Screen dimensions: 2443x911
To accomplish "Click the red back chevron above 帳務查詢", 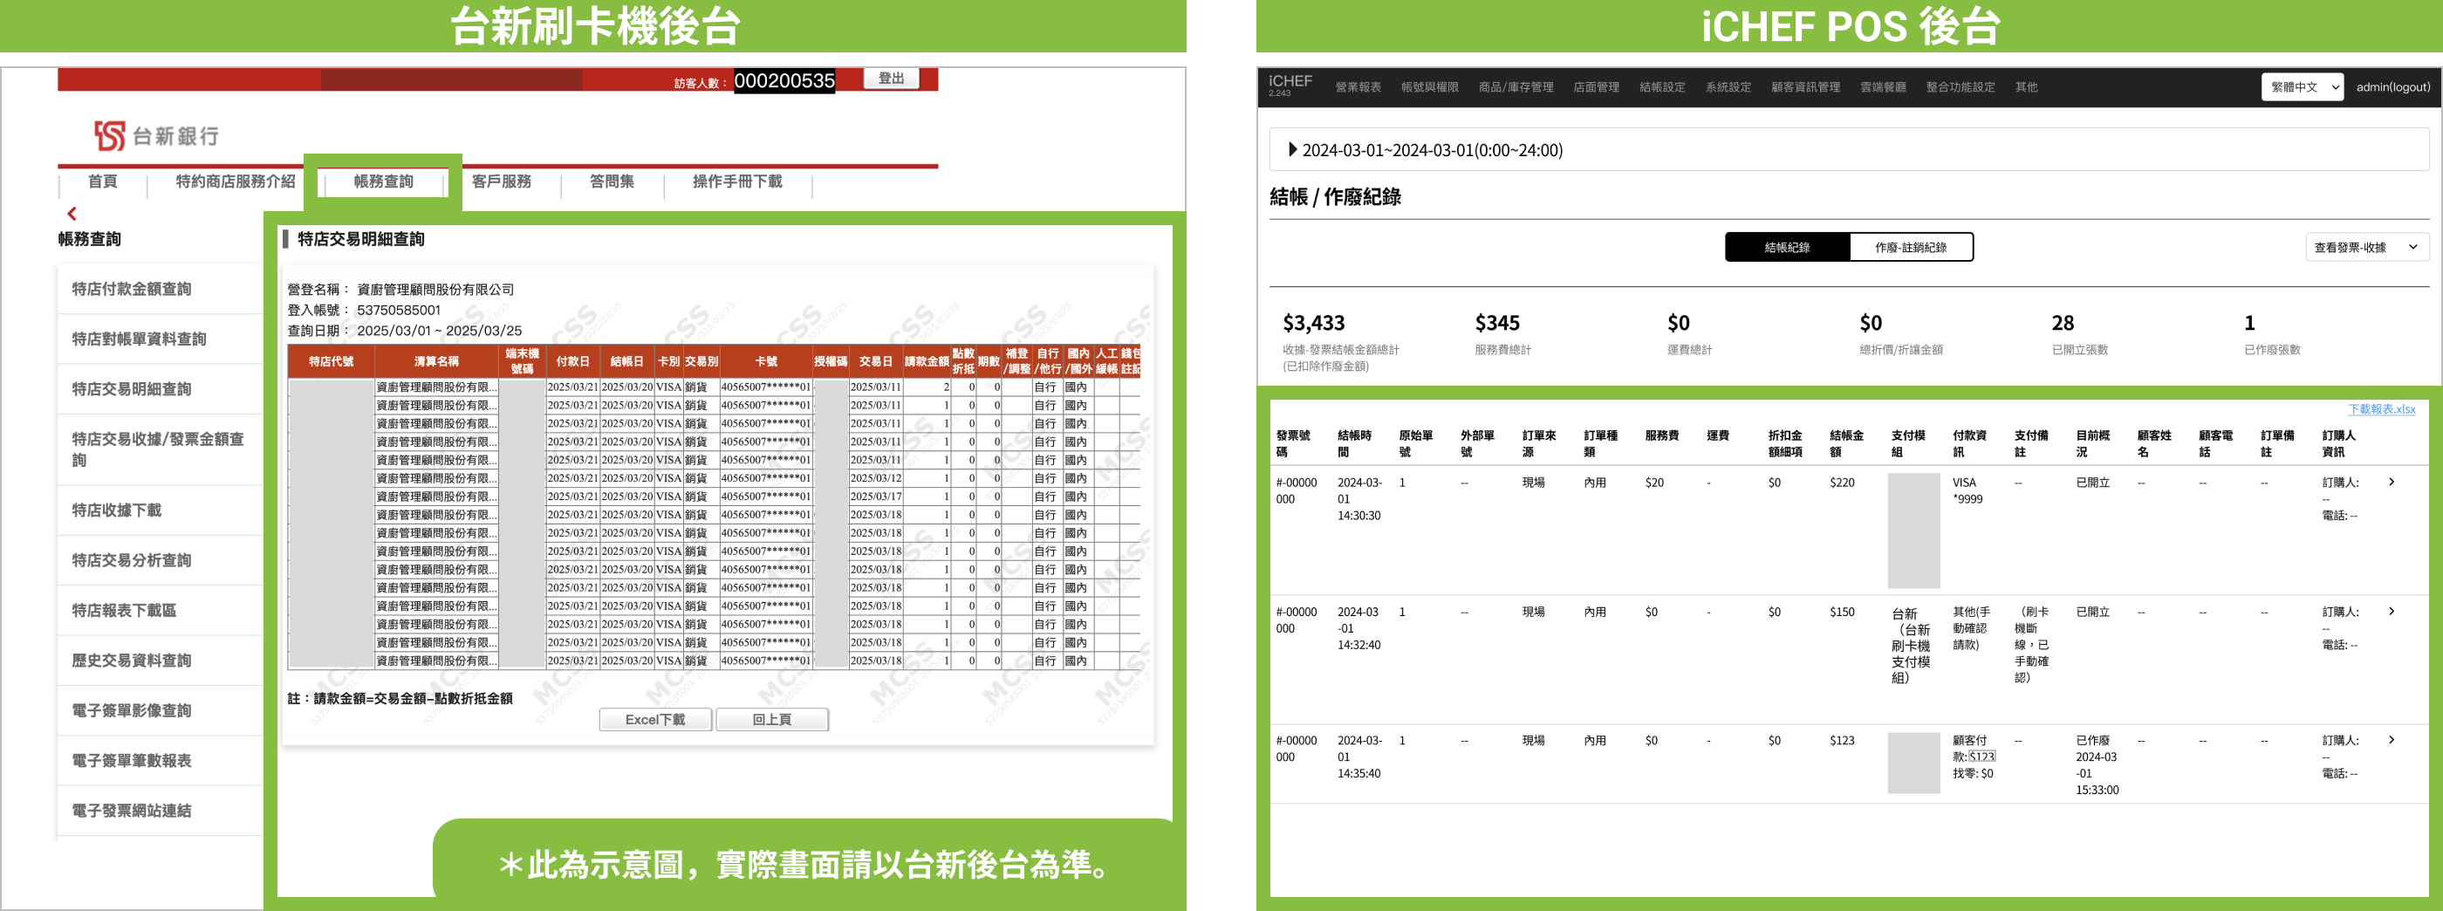I will (72, 214).
